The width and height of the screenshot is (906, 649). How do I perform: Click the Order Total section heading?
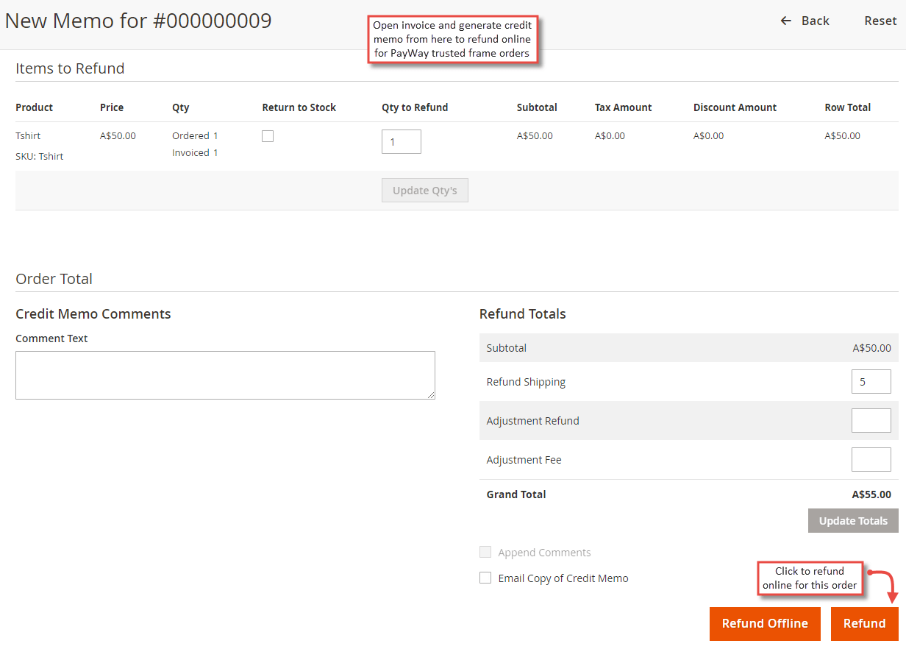pyautogui.click(x=54, y=279)
